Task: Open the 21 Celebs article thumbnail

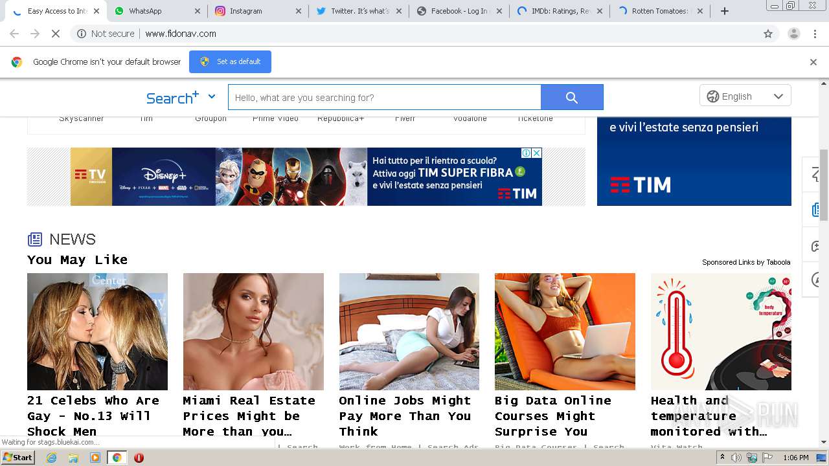Action: pos(97,331)
